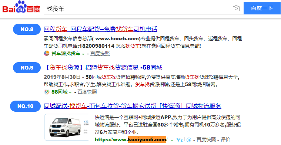Open the 【货车找货源】58同城 result title

pyautogui.click(x=103, y=67)
